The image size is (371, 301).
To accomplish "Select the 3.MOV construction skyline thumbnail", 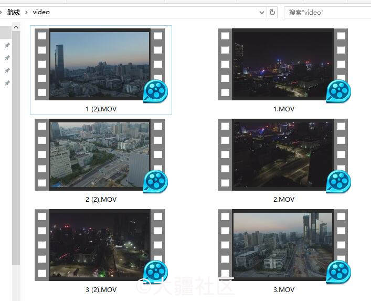I will click(x=283, y=245).
